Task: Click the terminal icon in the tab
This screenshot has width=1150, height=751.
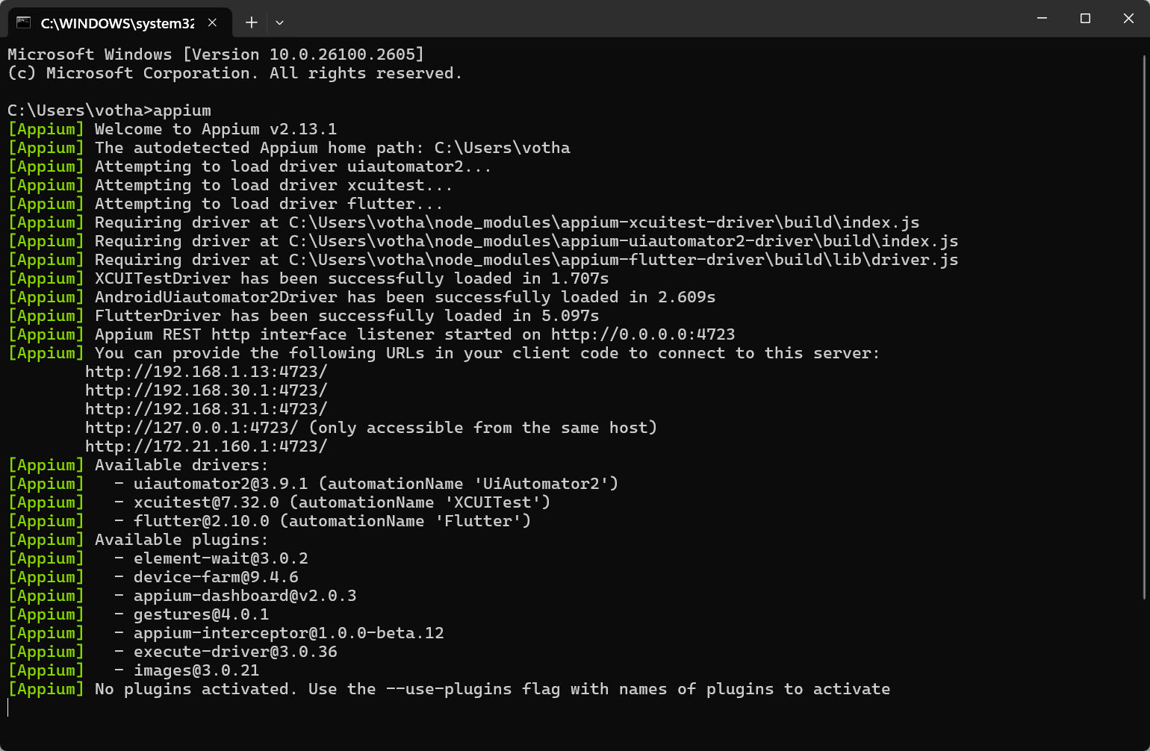Action: [24, 22]
